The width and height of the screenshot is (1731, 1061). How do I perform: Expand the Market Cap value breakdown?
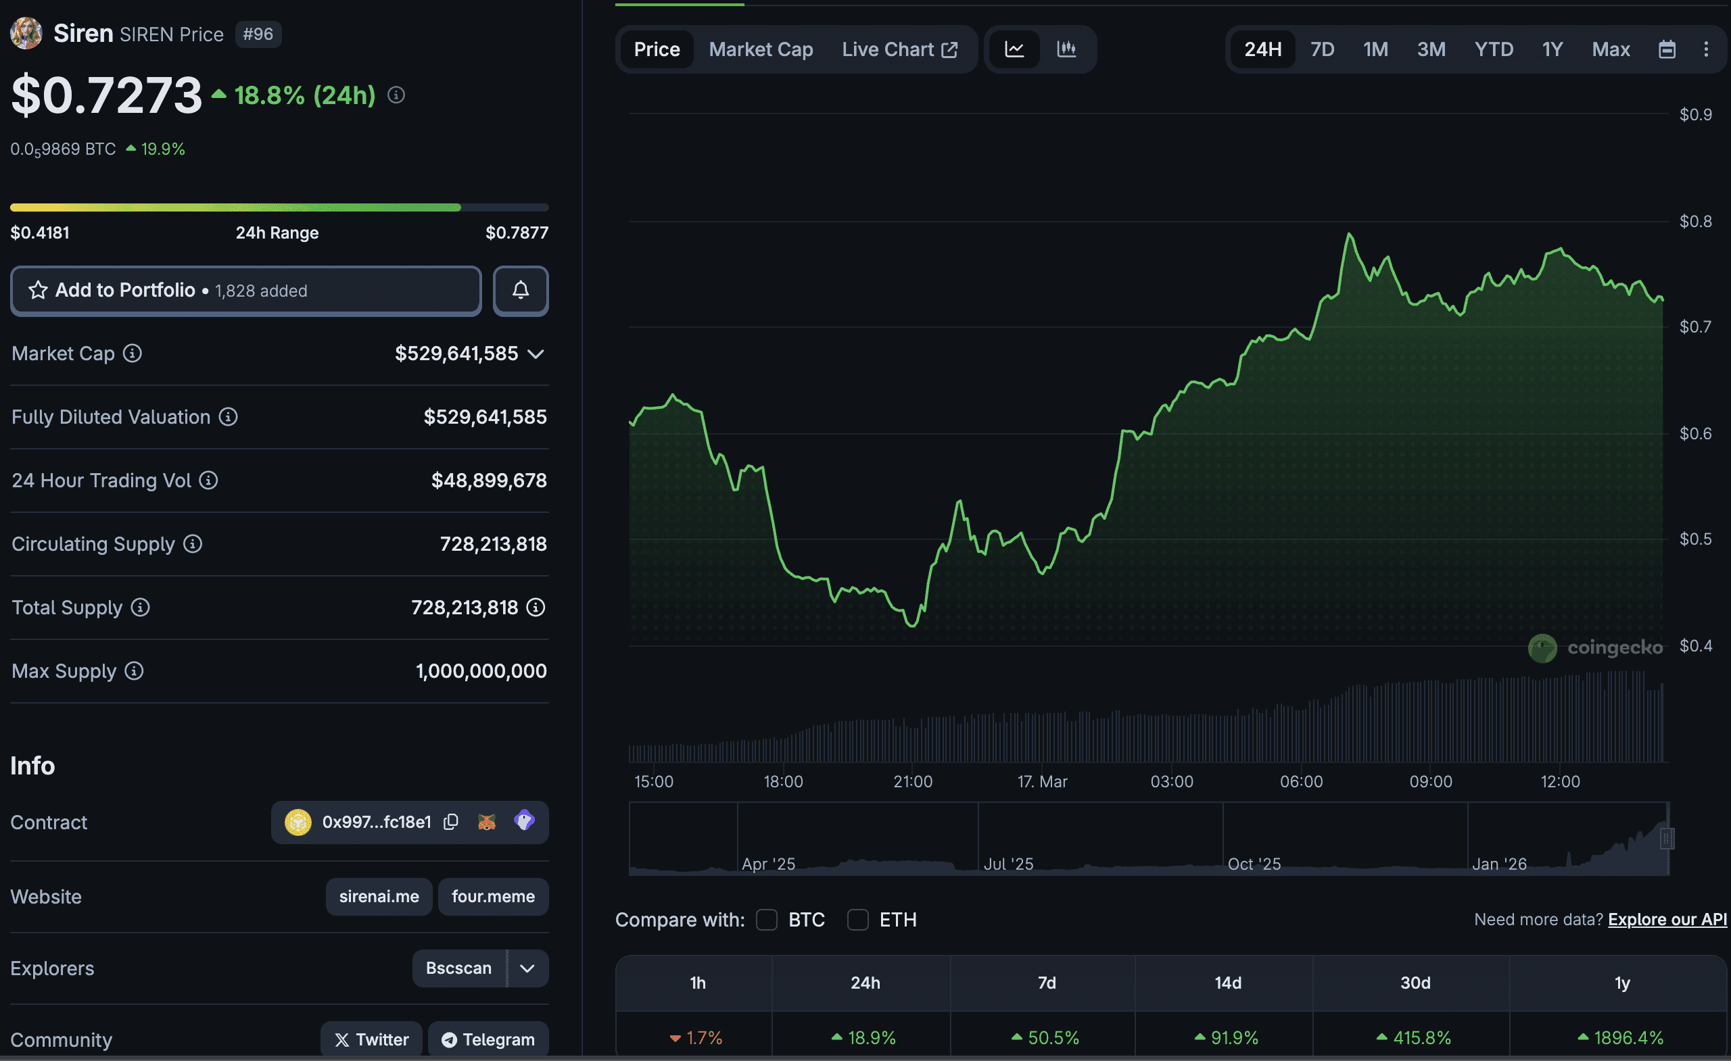pos(536,354)
